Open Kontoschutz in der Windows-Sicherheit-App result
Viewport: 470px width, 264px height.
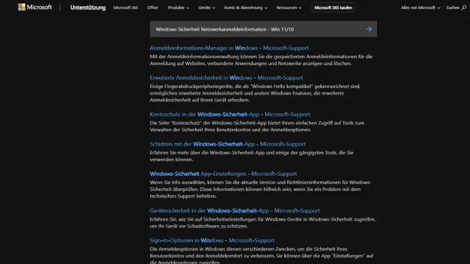(x=230, y=114)
